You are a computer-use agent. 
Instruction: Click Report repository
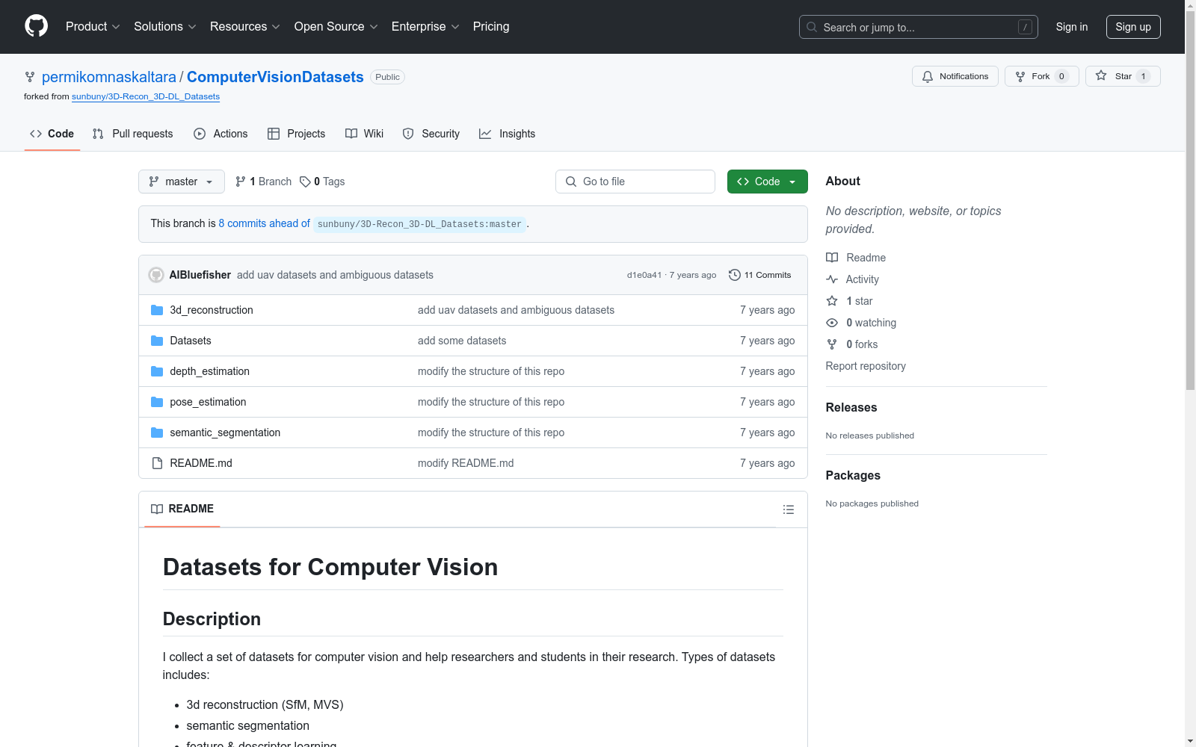point(866,366)
